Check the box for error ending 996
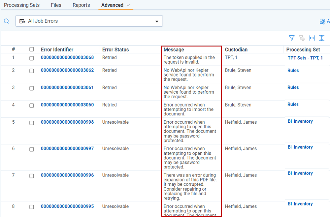This screenshot has width=330, height=217. coord(32,176)
